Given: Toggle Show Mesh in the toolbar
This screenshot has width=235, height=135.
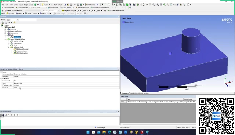Looking at the screenshot, I should pos(65,7).
